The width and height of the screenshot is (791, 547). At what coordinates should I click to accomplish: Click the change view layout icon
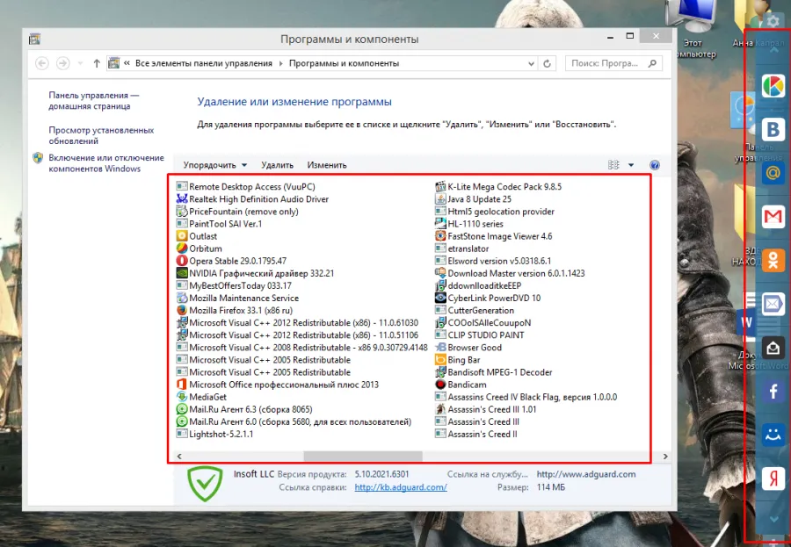[x=613, y=165]
